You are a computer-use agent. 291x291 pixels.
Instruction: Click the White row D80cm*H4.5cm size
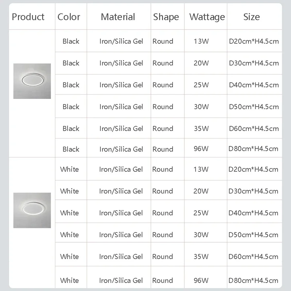point(253,280)
